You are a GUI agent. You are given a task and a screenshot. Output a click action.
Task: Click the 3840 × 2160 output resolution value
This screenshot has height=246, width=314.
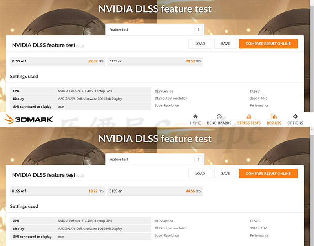(x=259, y=228)
